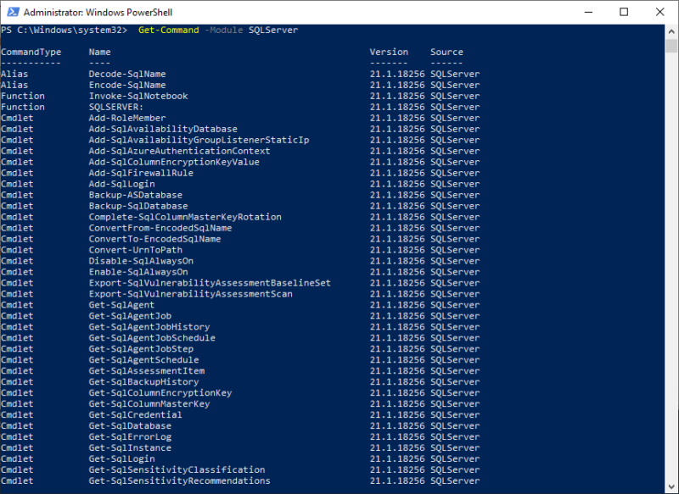Click the PowerShell prompt line

68,29
